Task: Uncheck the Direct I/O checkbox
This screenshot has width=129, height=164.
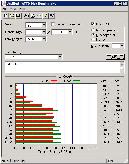Action: point(93,24)
